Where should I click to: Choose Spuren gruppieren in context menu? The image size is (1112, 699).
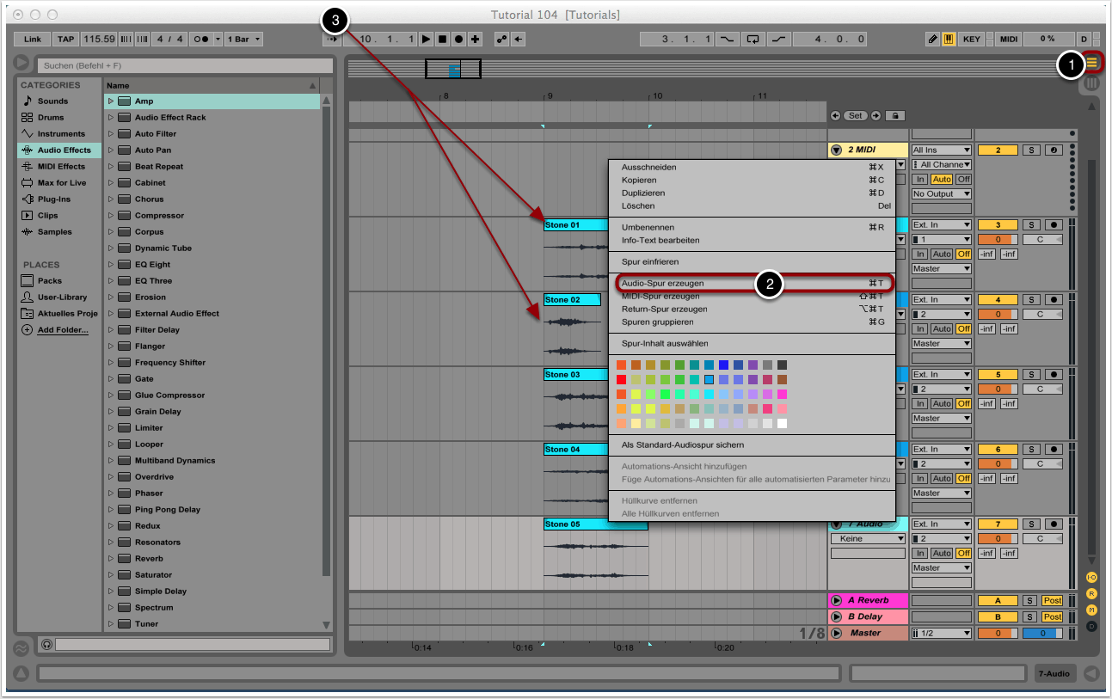(x=657, y=322)
